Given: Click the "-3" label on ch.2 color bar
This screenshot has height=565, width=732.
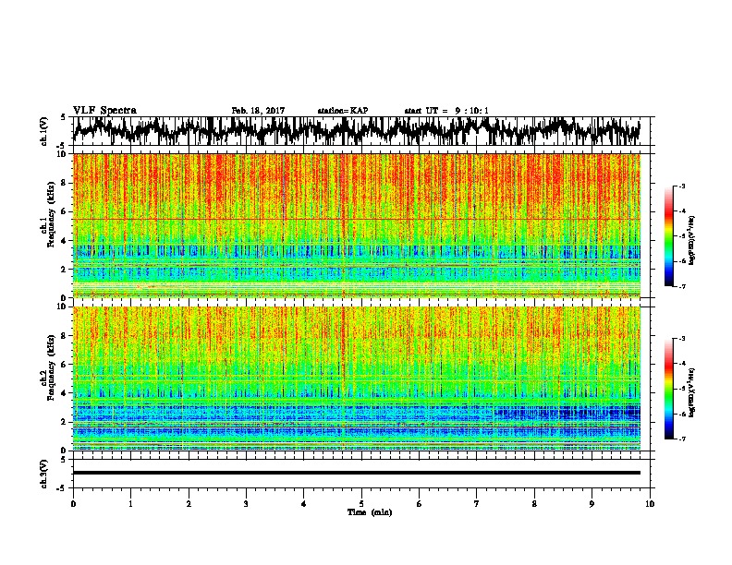Looking at the screenshot, I should 681,339.
